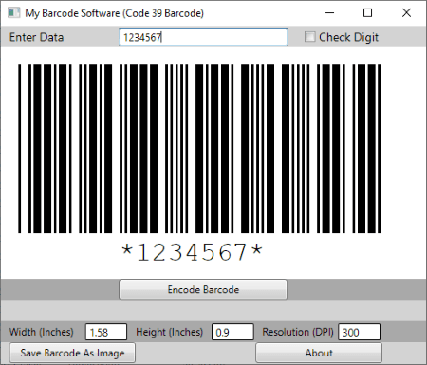Click the generated Code 39 barcode image
This screenshot has height=365, width=427.
click(199, 149)
